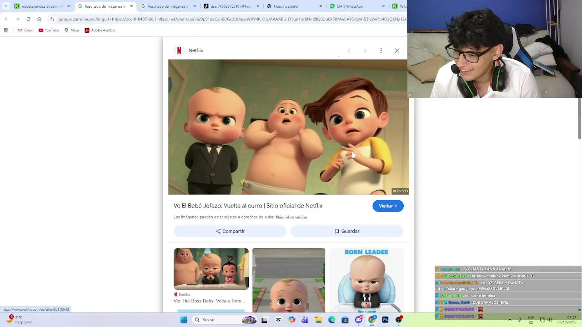Go to the next image arrow
This screenshot has height=327, width=582.
(365, 50)
